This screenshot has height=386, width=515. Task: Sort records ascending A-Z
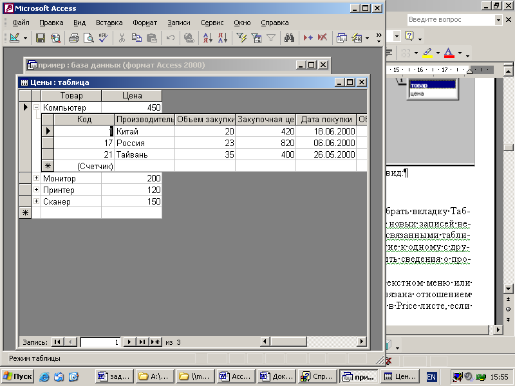[x=207, y=38]
